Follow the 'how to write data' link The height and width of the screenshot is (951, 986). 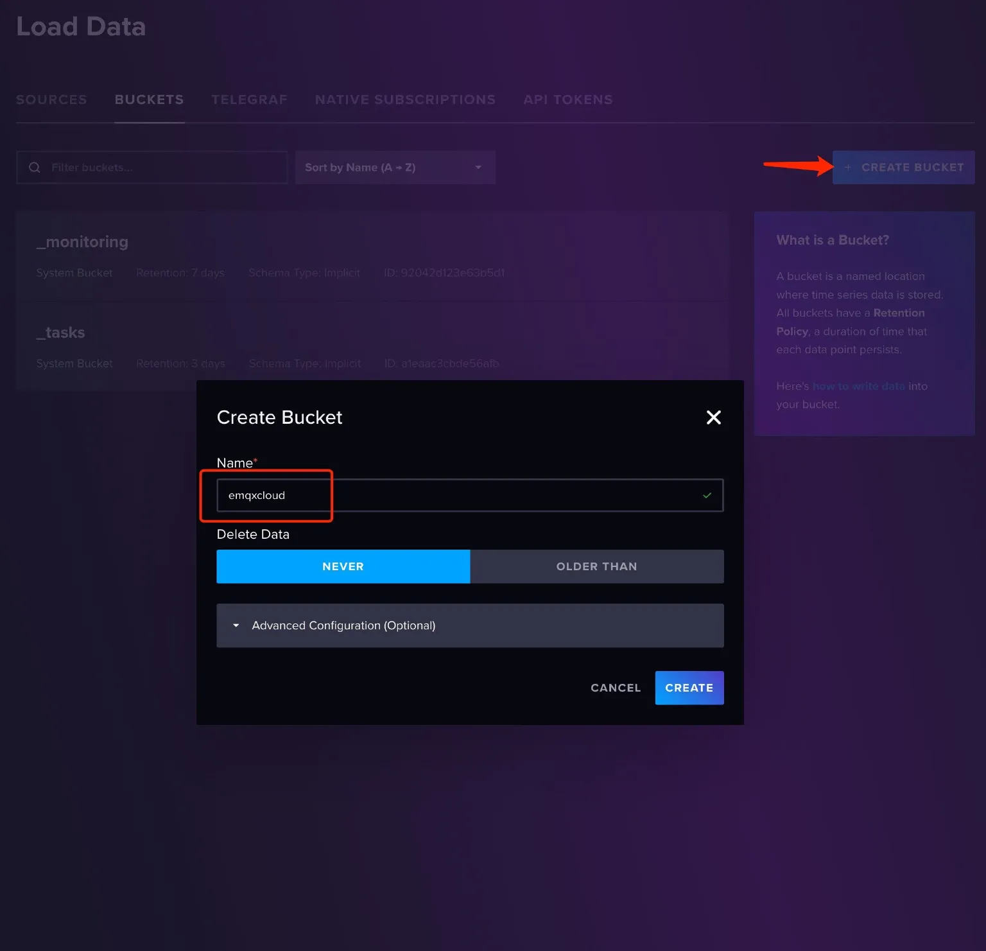tap(858, 386)
